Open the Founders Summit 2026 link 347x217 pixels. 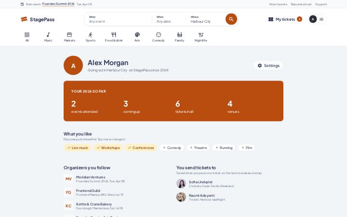[x=58, y=4]
